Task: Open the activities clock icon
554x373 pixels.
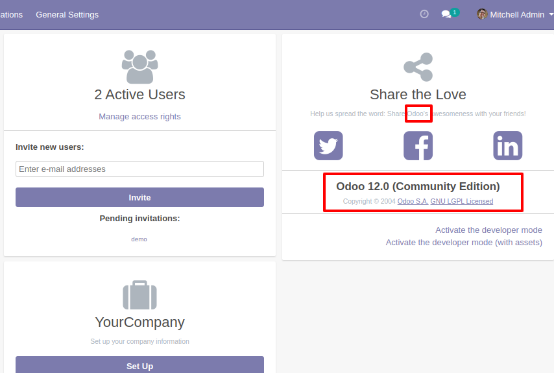Action: click(x=424, y=14)
